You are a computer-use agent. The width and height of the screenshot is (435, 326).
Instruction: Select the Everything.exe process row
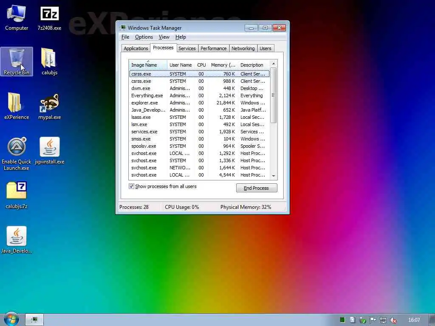click(199, 96)
